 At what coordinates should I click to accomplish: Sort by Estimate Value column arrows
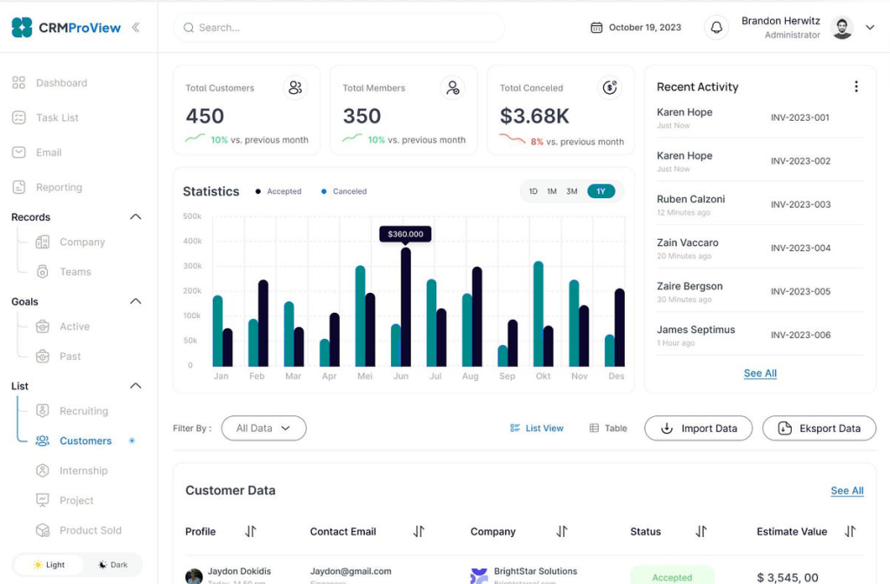pos(850,531)
